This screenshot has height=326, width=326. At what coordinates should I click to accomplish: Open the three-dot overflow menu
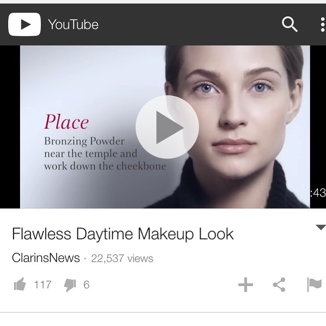[x=323, y=25]
